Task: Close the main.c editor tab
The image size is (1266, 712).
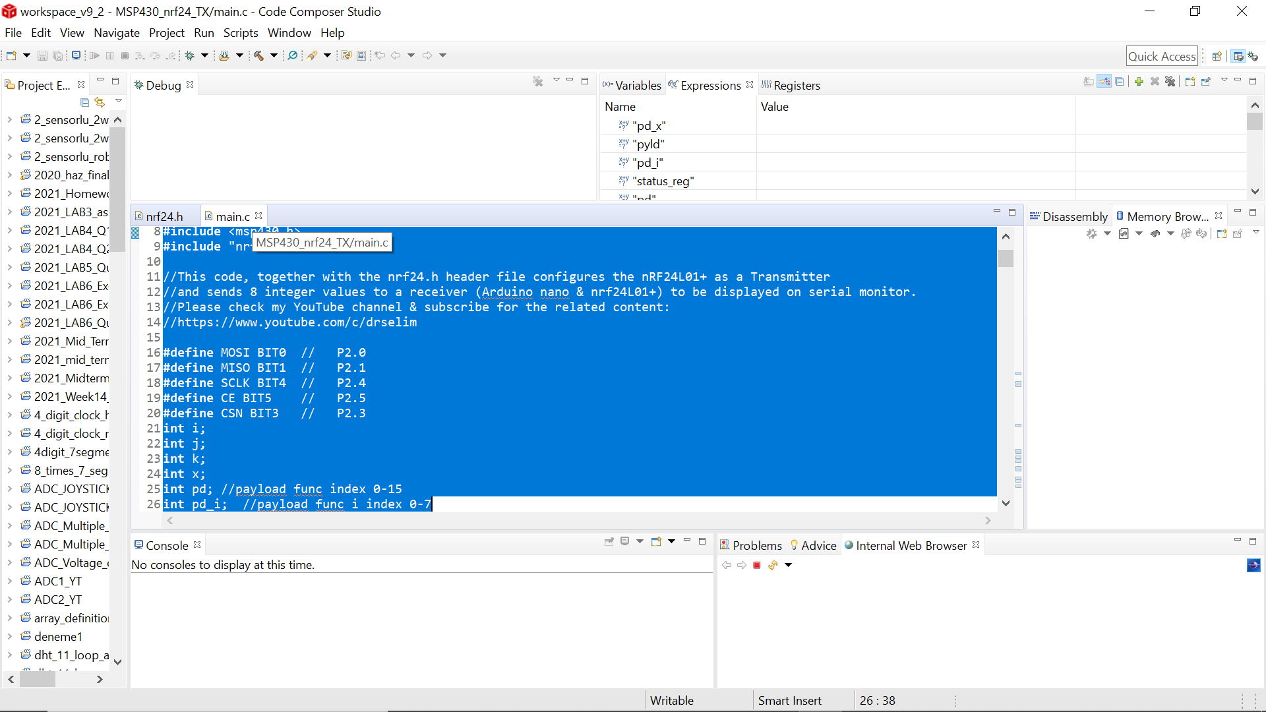Action: (x=258, y=216)
